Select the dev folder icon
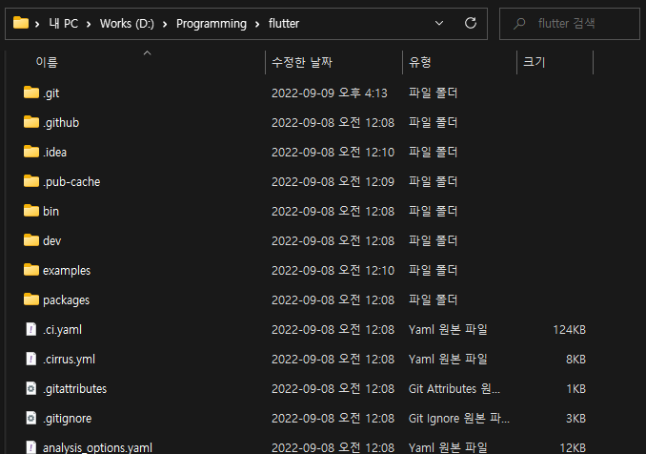The height and width of the screenshot is (454, 646). 31,240
